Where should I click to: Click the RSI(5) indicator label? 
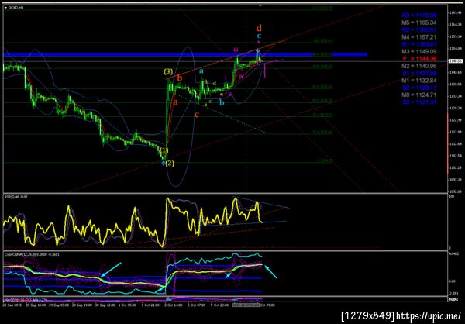click(15, 196)
